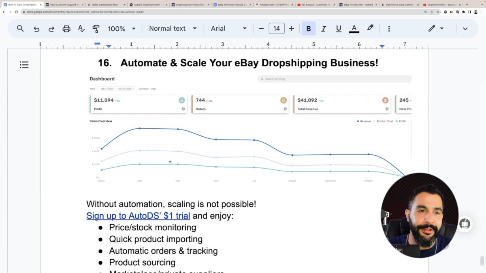The width and height of the screenshot is (486, 273).
Task: Toggle the browser side panel icon
Action: coord(469,12)
